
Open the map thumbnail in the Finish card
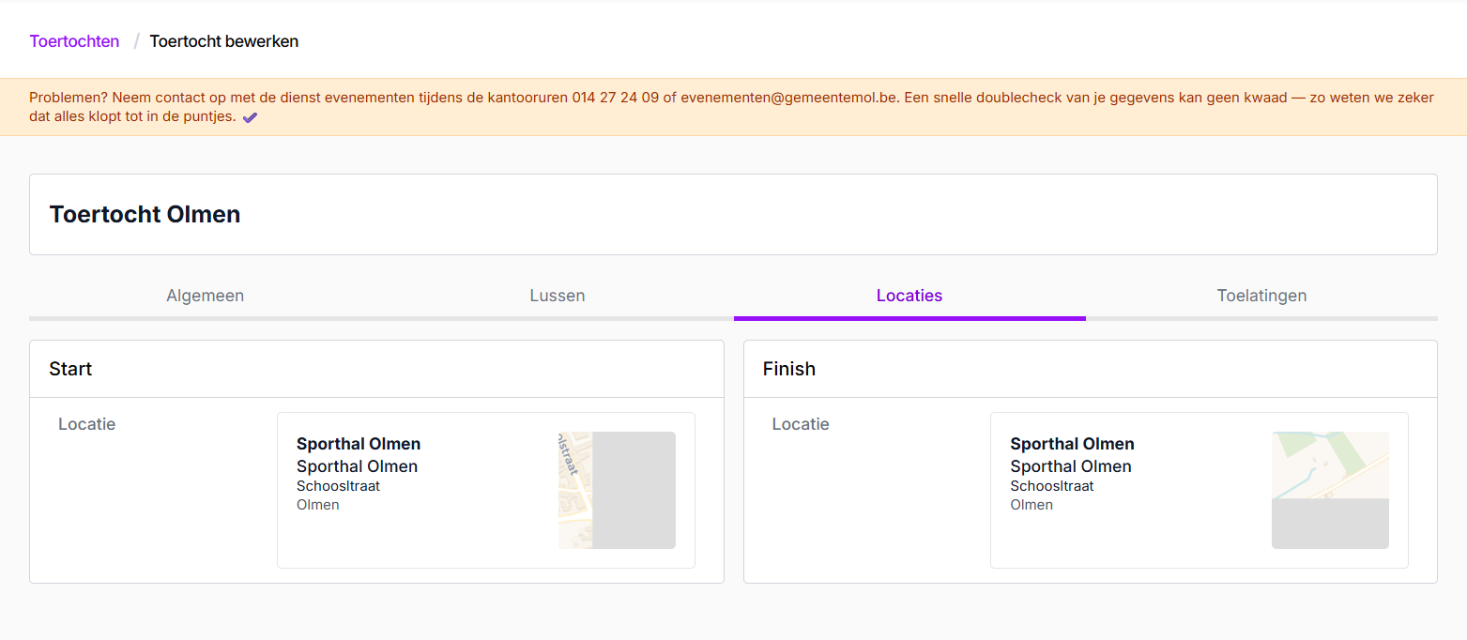(1329, 490)
